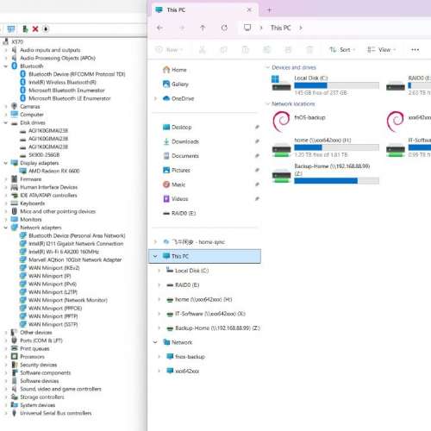Collapse the Disk drives category
The image size is (431, 431).
(x=5, y=122)
